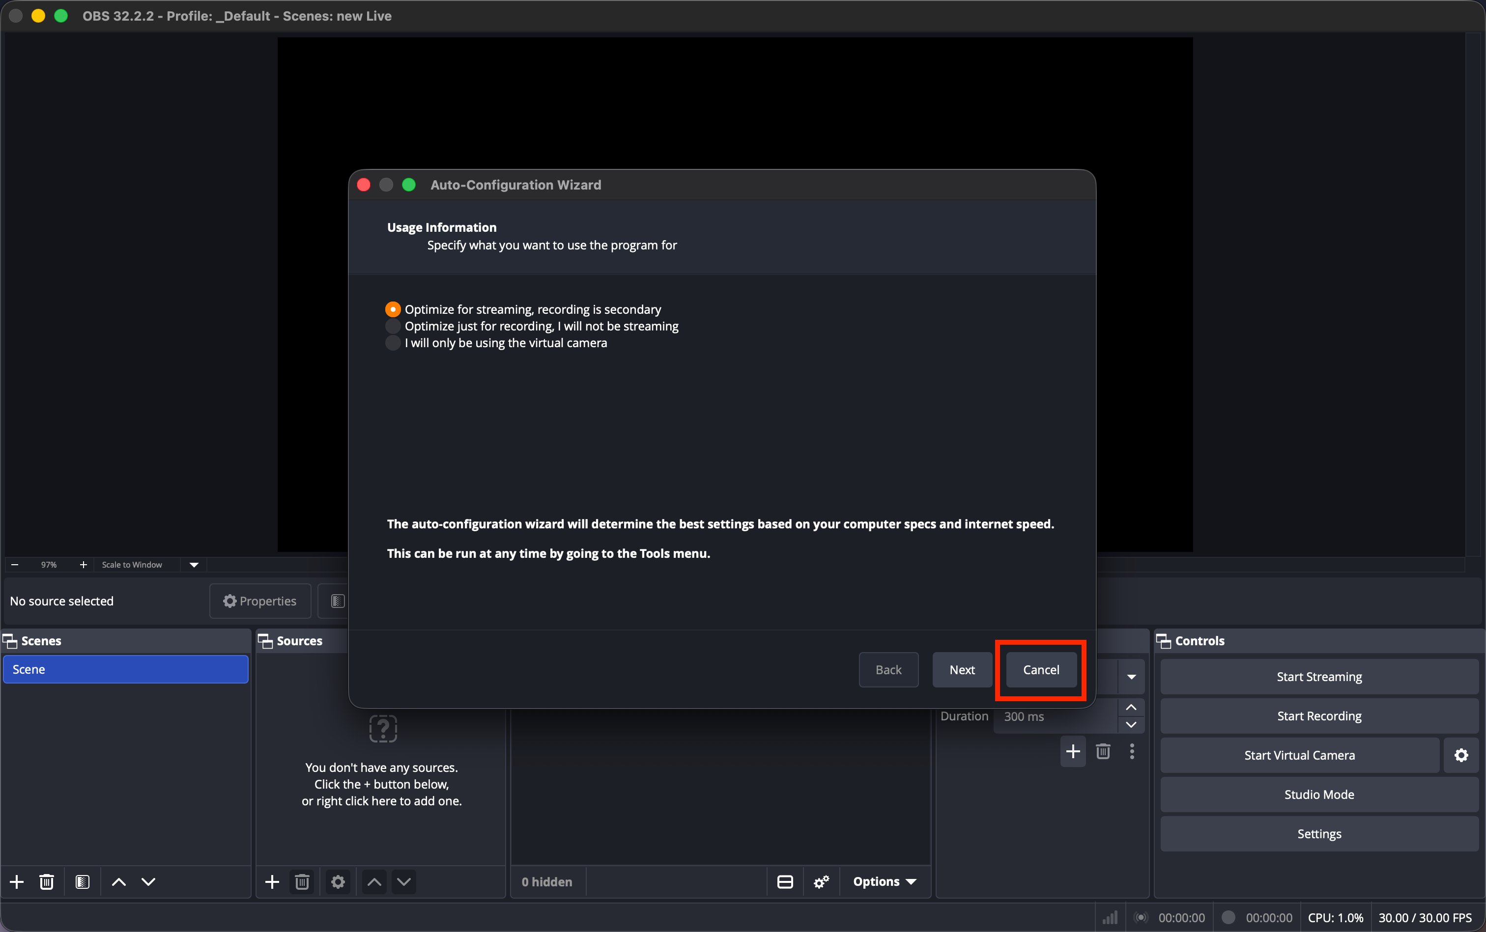Viewport: 1486px width, 932px height.
Task: Click Start Virtual Camera button
Action: point(1300,755)
